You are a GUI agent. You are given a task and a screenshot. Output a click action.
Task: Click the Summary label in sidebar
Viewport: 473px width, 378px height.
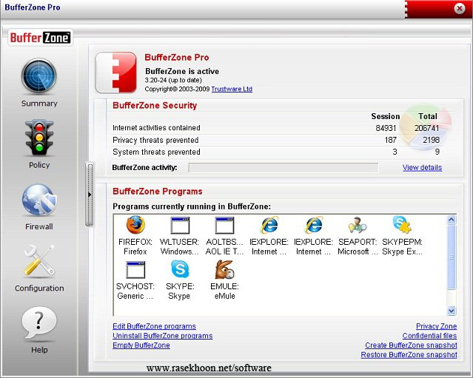tap(39, 104)
